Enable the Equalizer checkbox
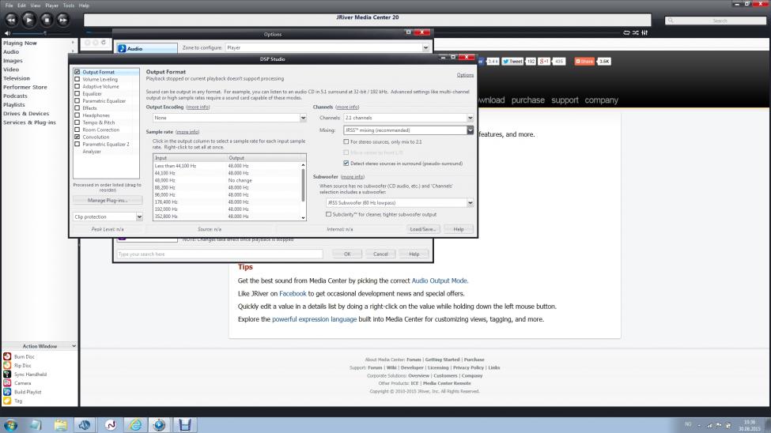 77,93
